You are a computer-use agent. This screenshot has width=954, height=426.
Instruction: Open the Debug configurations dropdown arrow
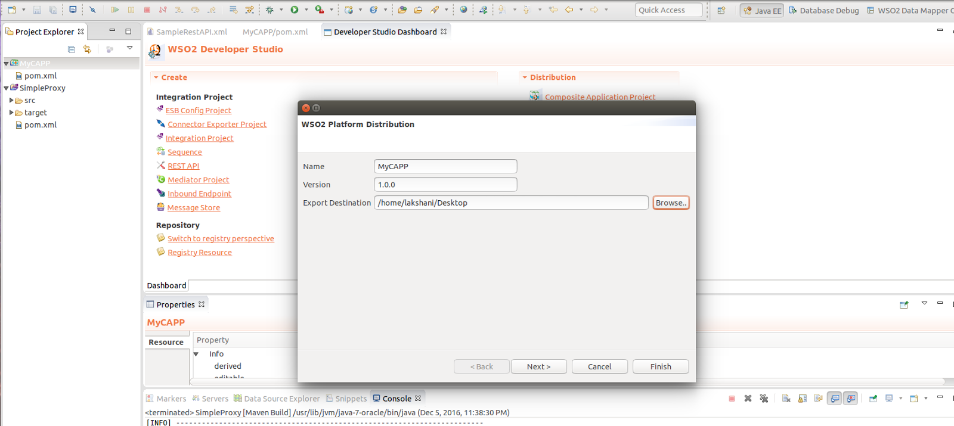pyautogui.click(x=281, y=10)
